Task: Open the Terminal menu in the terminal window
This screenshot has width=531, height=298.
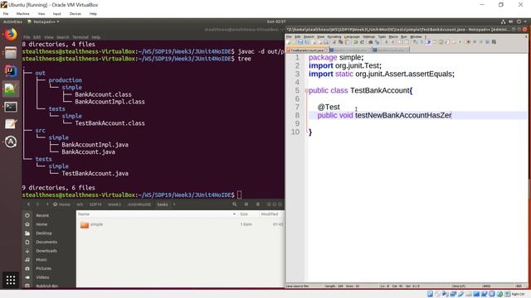Action: tap(80, 37)
